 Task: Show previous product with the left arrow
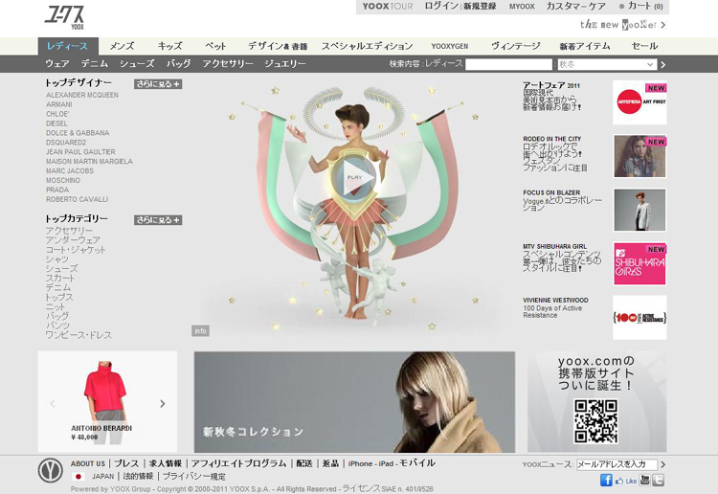click(53, 404)
